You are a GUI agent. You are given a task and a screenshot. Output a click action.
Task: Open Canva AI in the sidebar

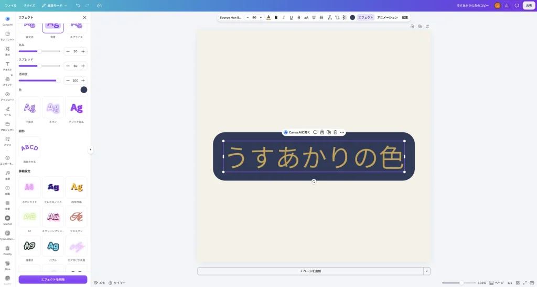(x=7, y=20)
